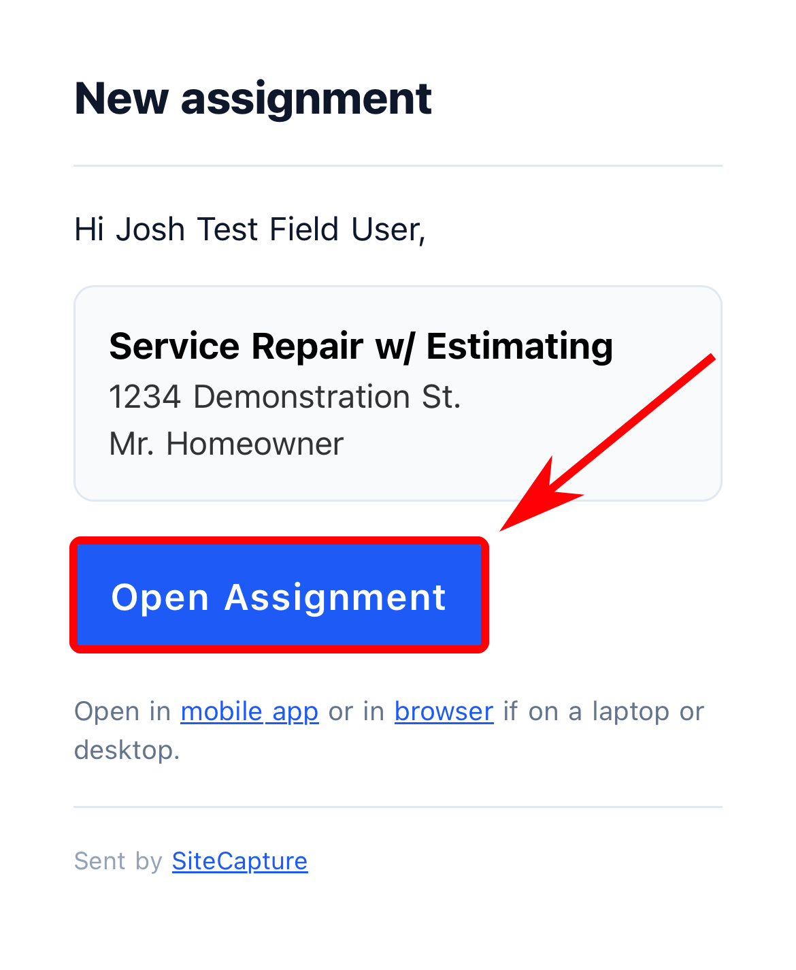The height and width of the screenshot is (970, 796).
Task: Click the divider line below New assignment
Action: click(397, 165)
